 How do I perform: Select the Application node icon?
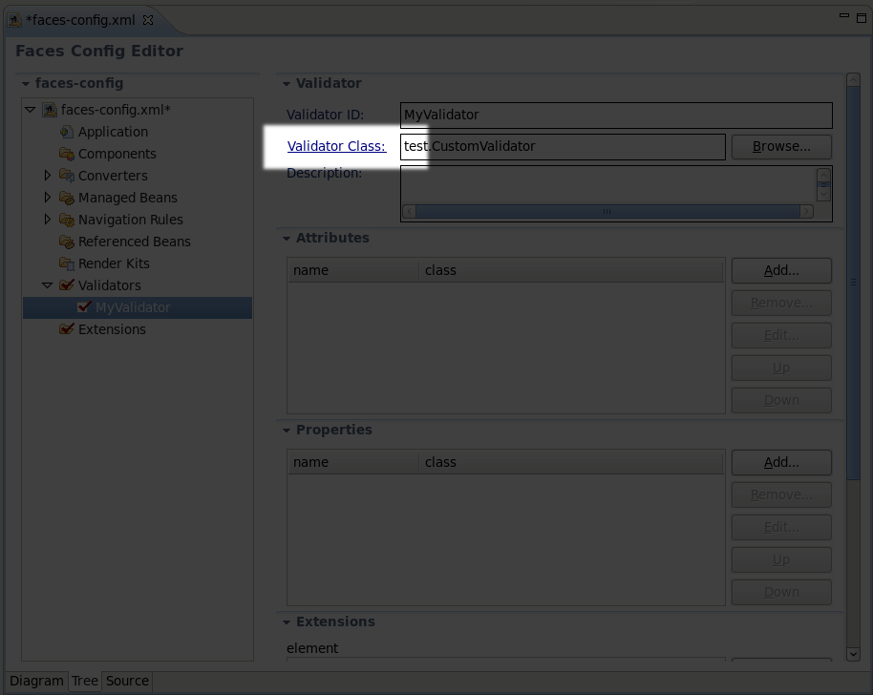[65, 132]
